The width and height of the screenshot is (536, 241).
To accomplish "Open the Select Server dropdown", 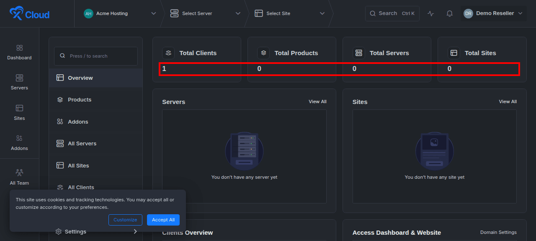I will [x=205, y=13].
